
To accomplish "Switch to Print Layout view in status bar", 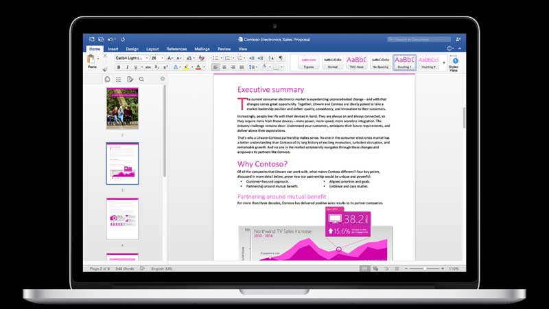I will [x=364, y=268].
